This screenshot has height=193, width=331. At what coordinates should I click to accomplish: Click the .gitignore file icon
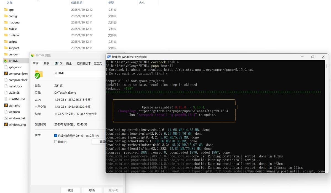pos(6,67)
